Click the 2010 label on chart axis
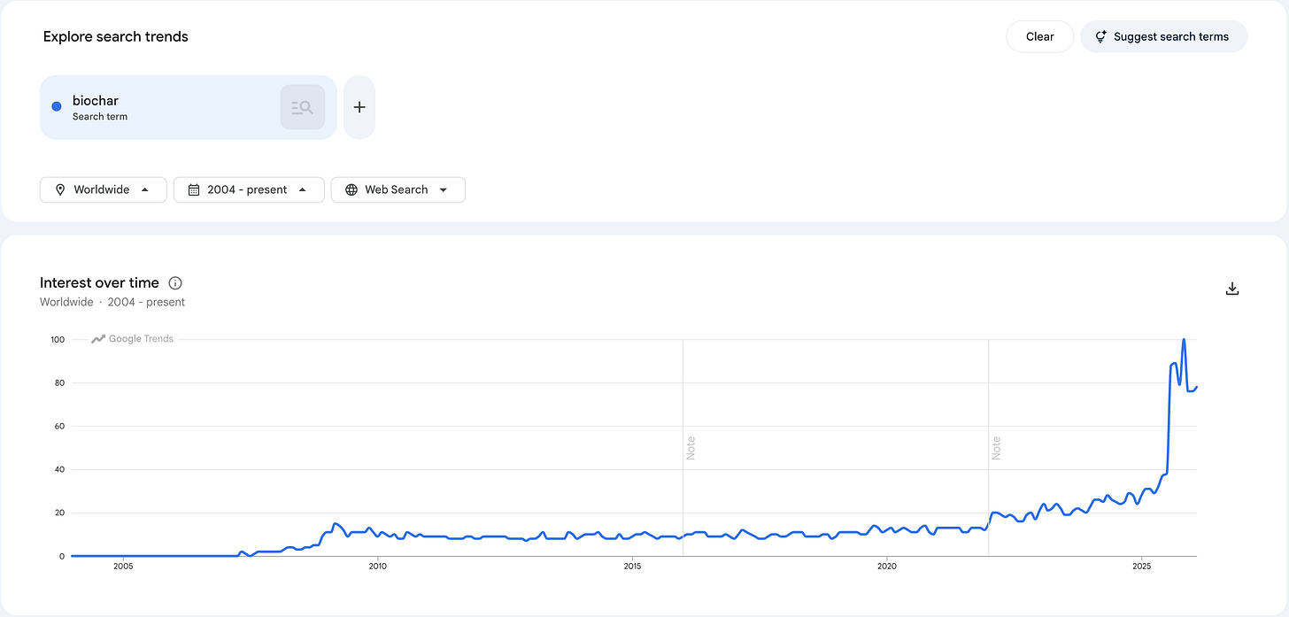Screen dimensions: 1289x617 (x=377, y=565)
